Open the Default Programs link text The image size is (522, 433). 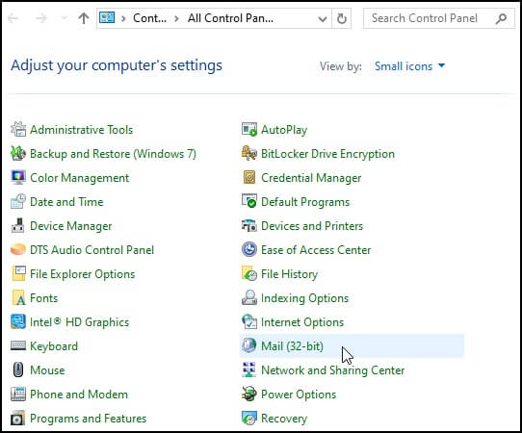tap(305, 201)
